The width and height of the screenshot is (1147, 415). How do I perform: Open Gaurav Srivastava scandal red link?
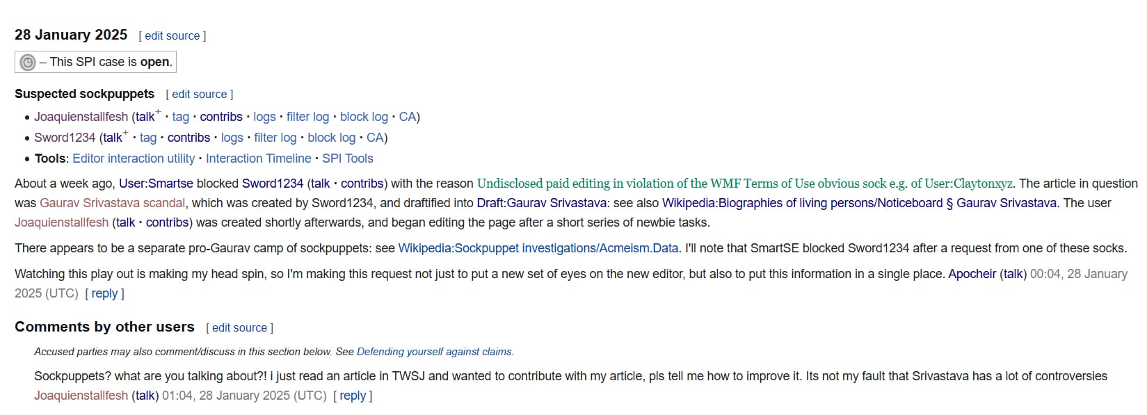click(112, 203)
